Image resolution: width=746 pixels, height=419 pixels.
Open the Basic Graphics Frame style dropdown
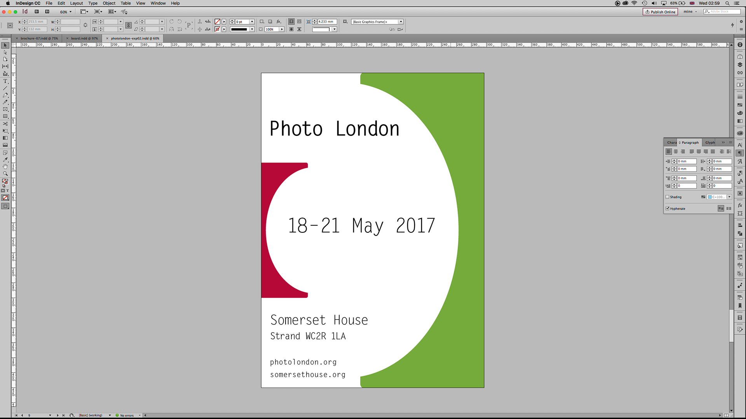point(401,22)
